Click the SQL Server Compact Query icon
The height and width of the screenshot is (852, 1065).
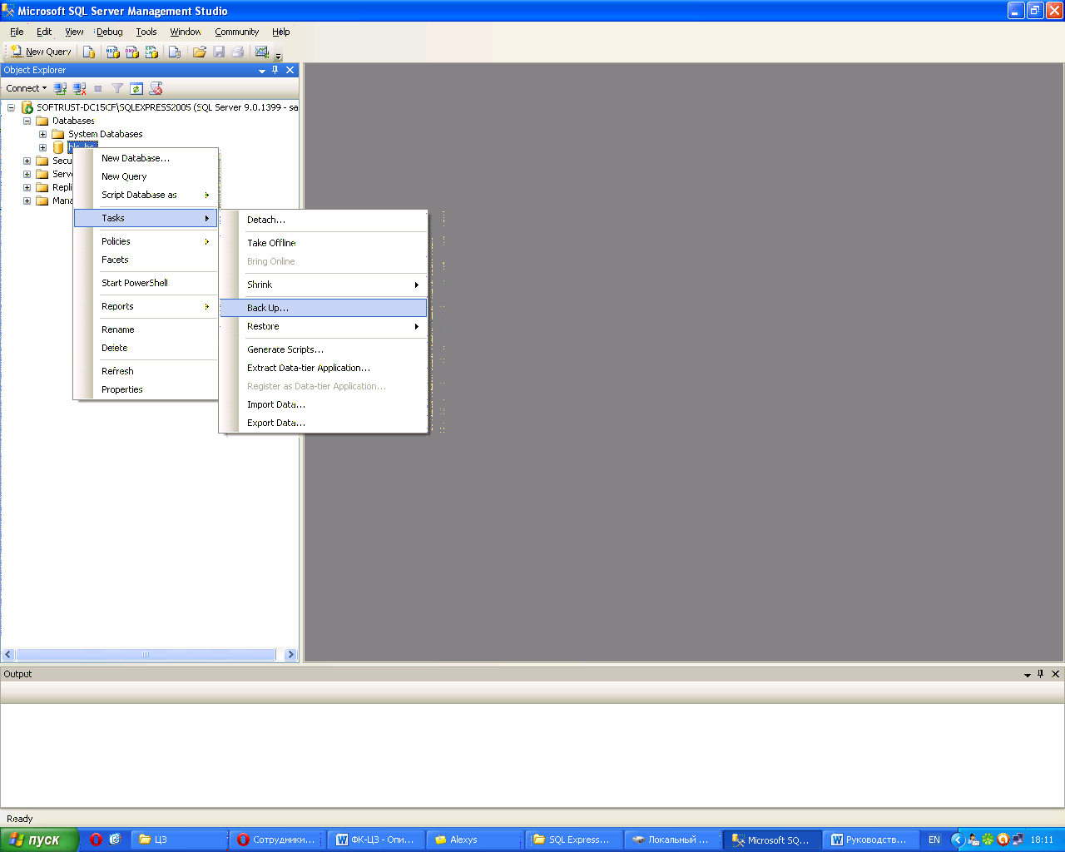pos(175,52)
